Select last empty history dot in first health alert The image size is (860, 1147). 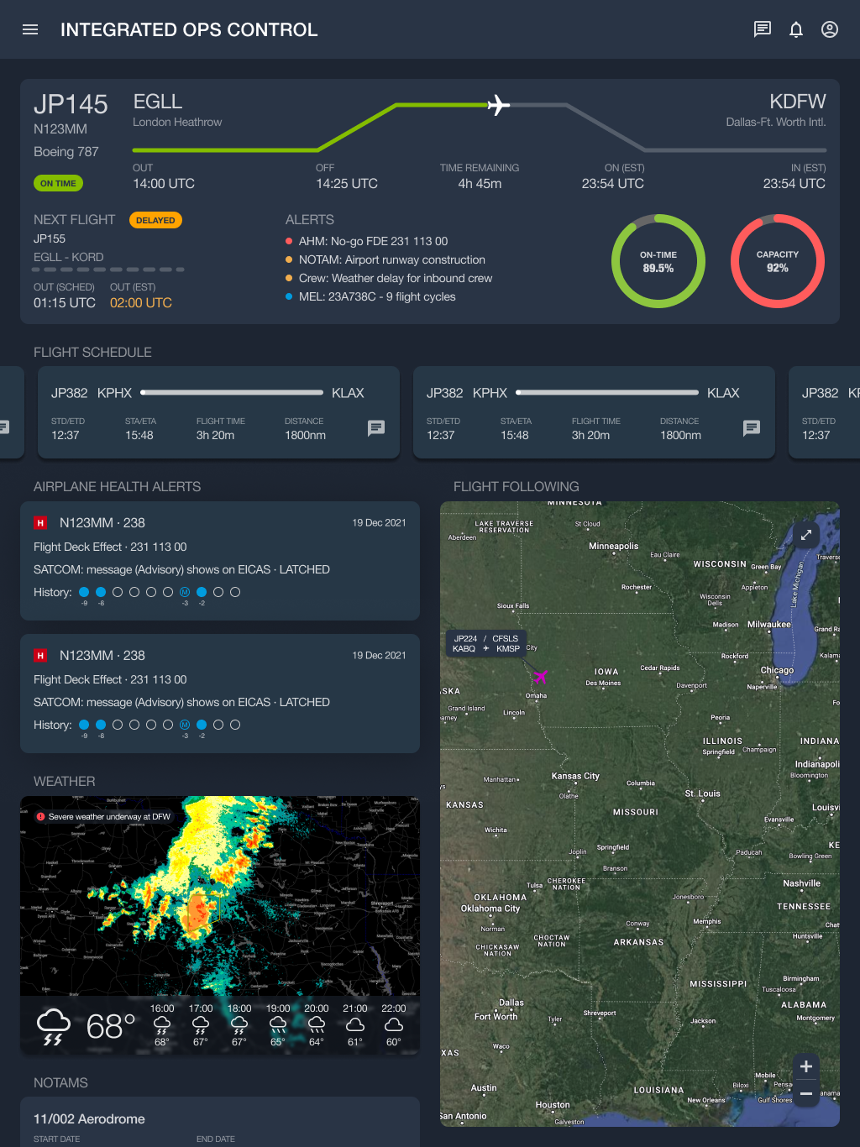pos(235,592)
